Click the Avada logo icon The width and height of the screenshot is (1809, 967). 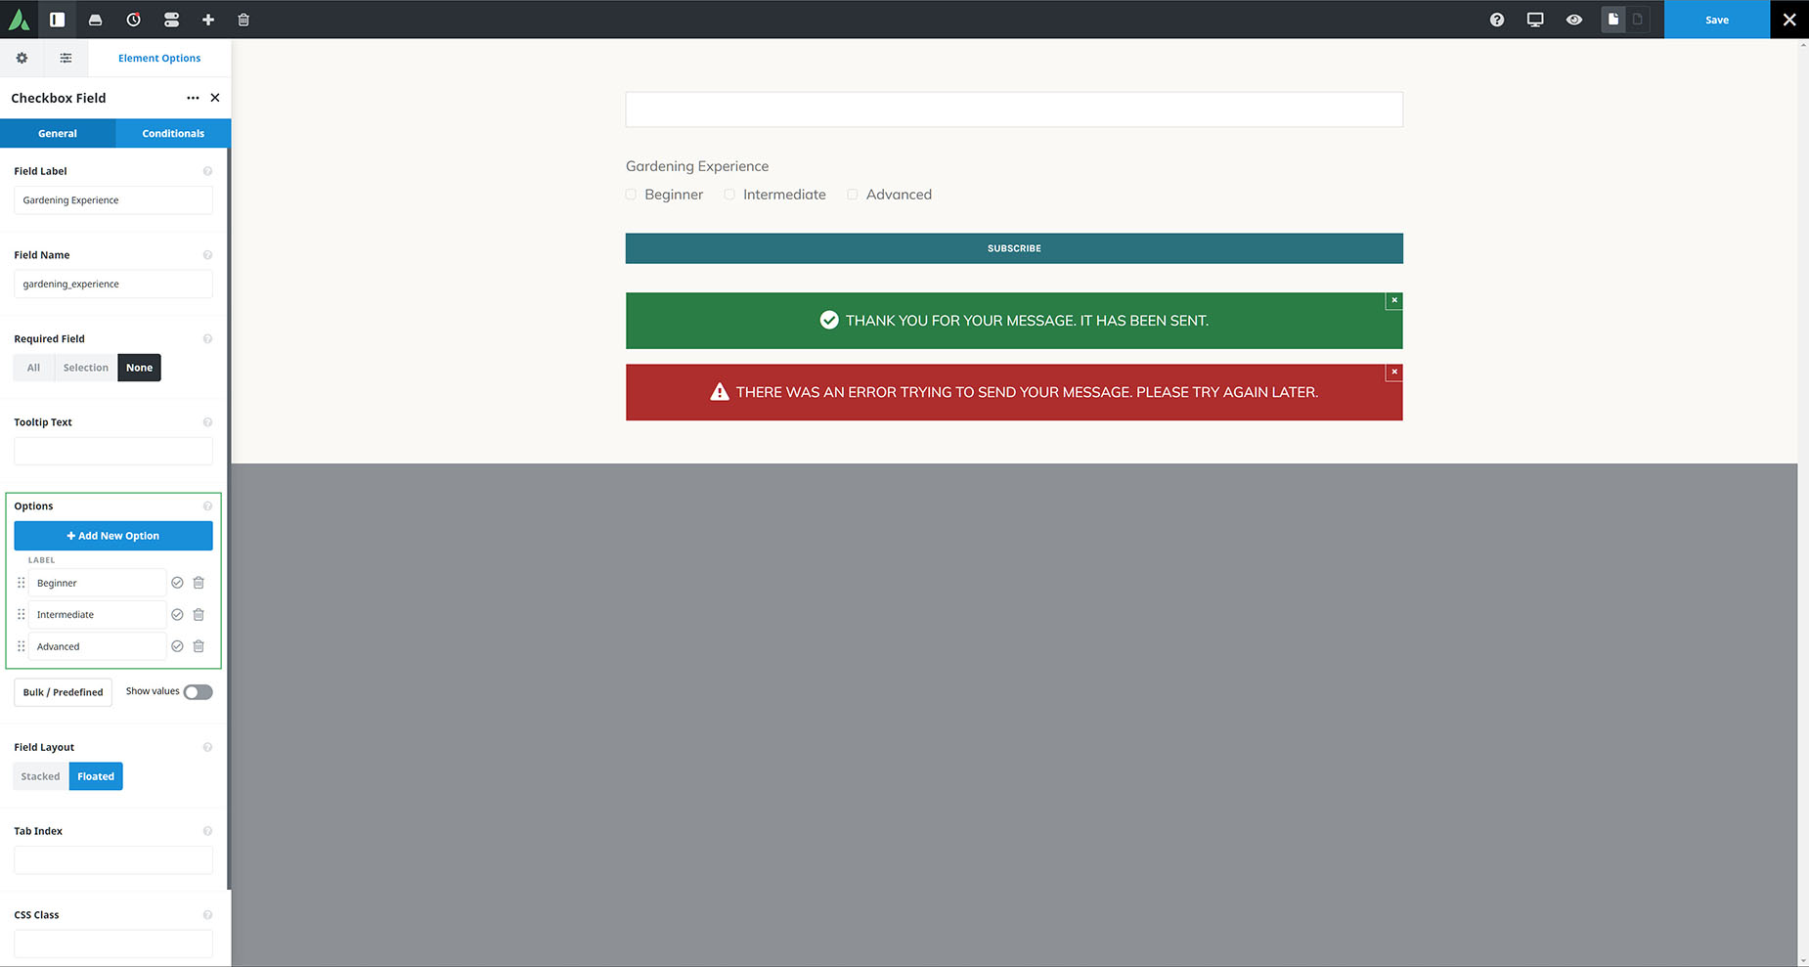point(19,20)
